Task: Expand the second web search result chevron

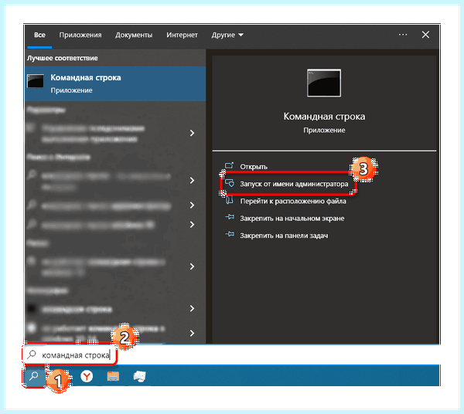Action: pos(193,205)
